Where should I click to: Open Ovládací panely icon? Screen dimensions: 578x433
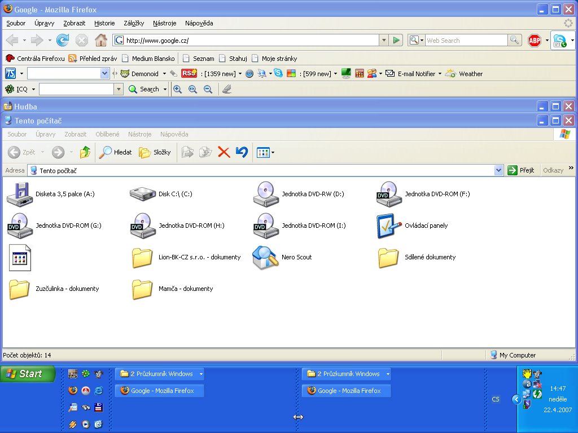pyautogui.click(x=388, y=226)
